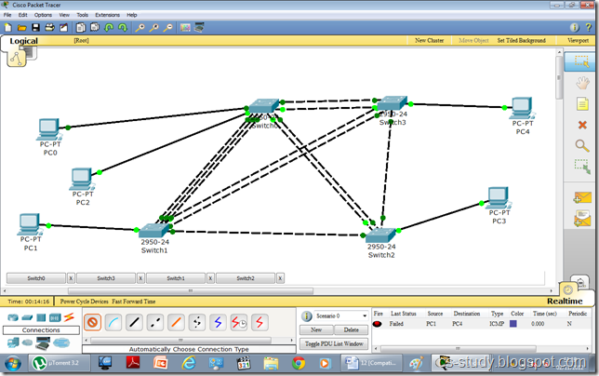Select the Switches device category
599x376 pixels.
coord(27,317)
